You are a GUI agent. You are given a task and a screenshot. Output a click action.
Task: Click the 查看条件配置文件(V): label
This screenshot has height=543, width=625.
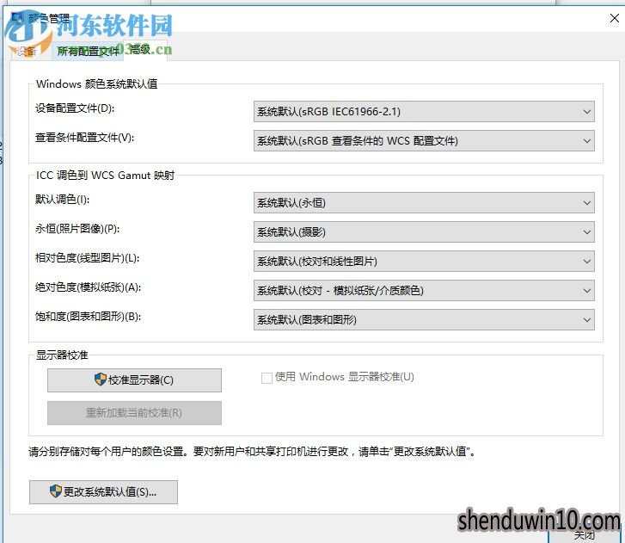coord(84,138)
